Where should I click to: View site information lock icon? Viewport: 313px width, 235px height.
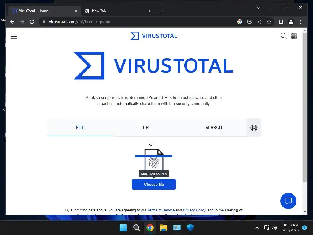[44, 22]
